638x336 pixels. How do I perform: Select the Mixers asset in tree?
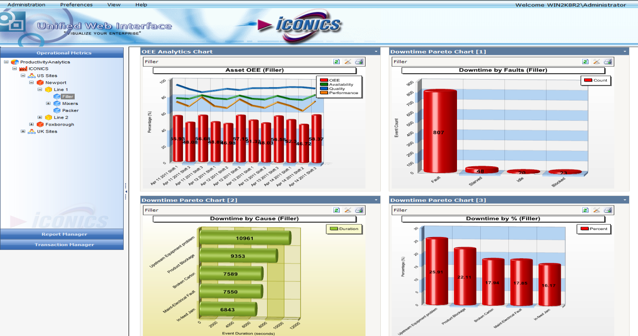[70, 103]
